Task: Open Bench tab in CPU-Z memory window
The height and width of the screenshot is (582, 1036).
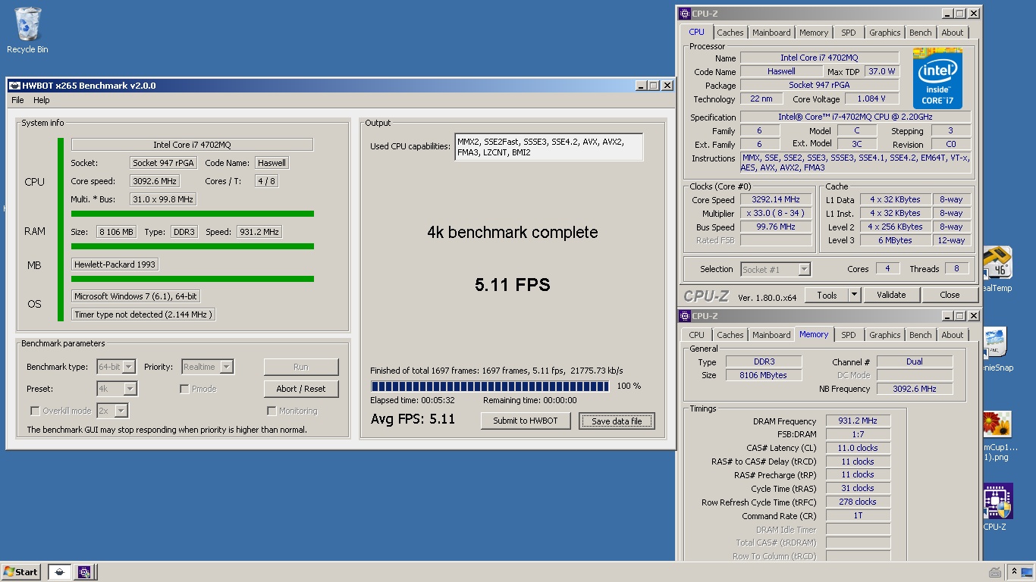Action: [921, 335]
